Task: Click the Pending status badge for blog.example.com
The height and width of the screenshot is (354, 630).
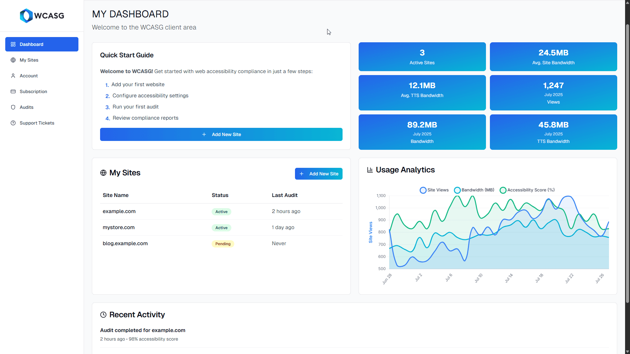Action: [x=223, y=244]
